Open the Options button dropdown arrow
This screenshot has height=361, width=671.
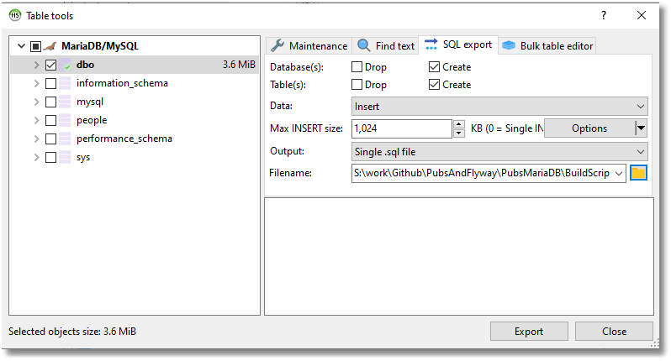pyautogui.click(x=641, y=128)
